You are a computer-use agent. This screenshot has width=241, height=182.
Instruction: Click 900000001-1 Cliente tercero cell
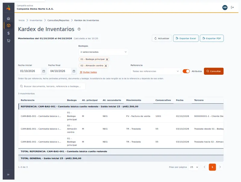(x=209, y=116)
